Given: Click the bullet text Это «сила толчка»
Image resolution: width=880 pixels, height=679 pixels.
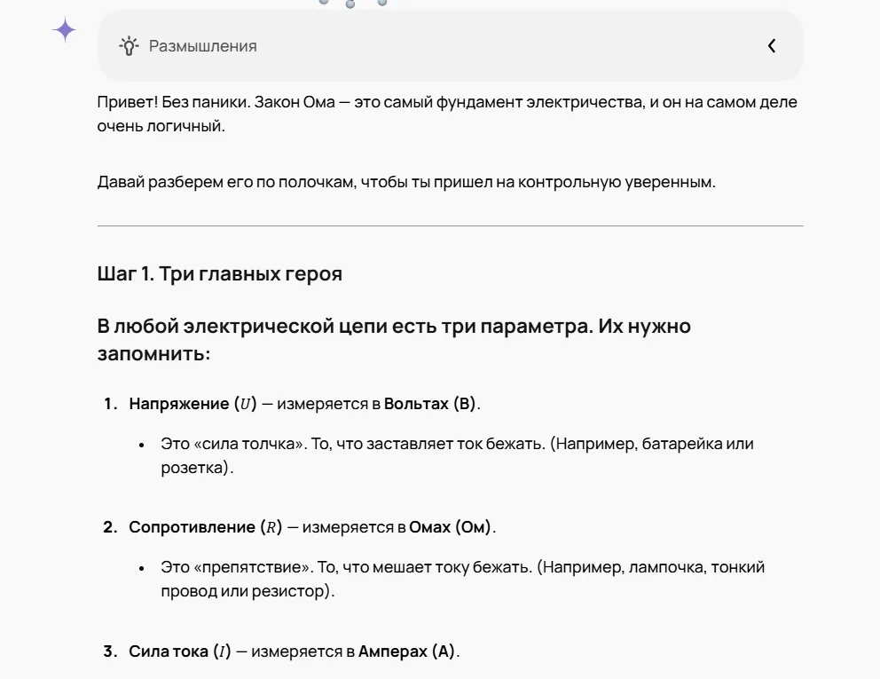Looking at the screenshot, I should coord(458,455).
